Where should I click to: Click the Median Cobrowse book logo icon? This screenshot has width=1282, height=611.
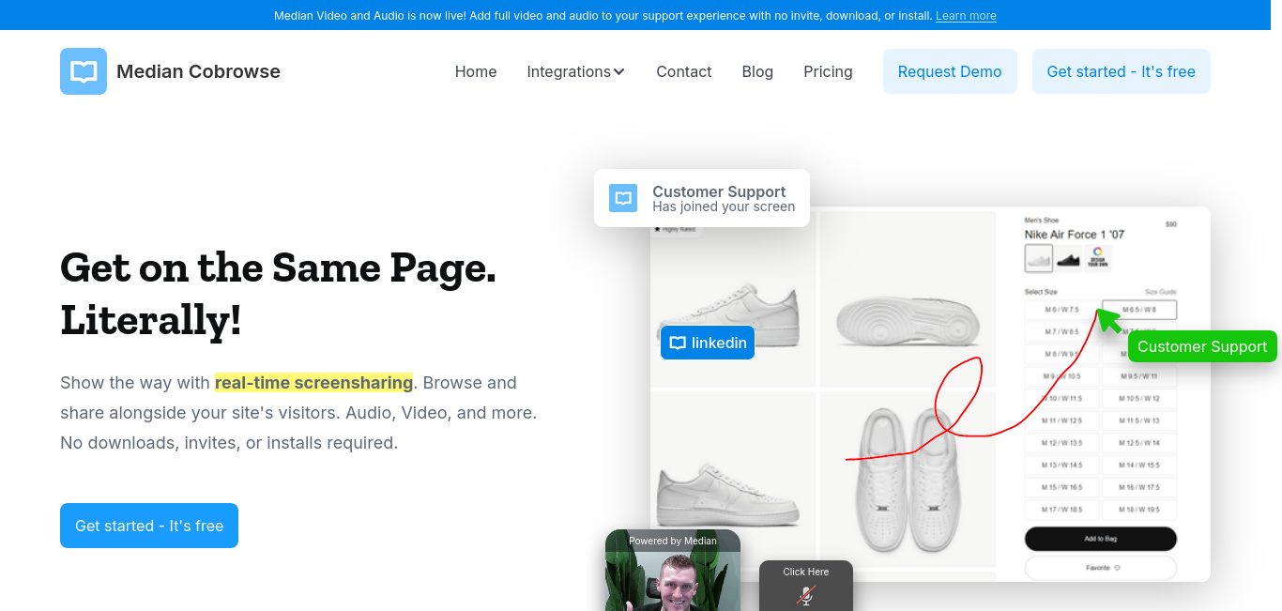coord(84,71)
